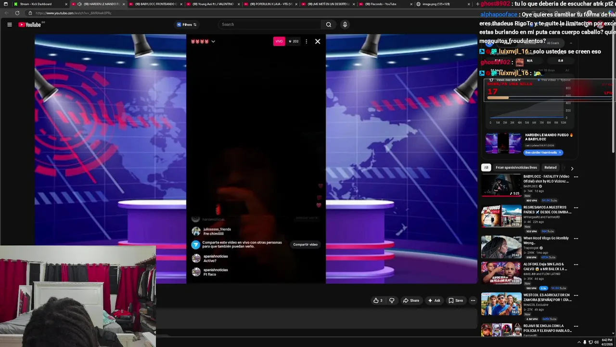
Task: Open menu for REGRESAMOS A NUESTROS PAÍSES
Action: 576,208
